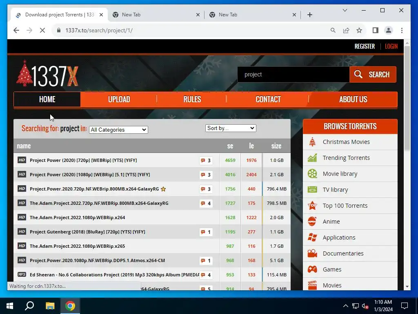
Task: Open Project.Power.2020.1080p.NF.WEBRip.DDP5.1 link
Action: (97, 260)
